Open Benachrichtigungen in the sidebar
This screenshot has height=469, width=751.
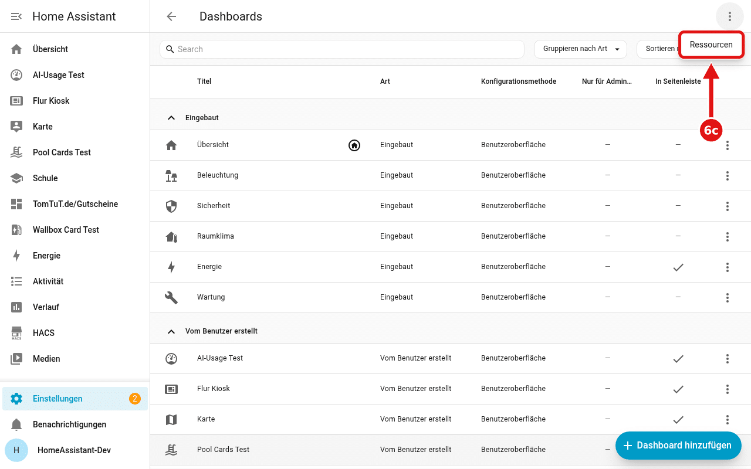[x=75, y=424]
